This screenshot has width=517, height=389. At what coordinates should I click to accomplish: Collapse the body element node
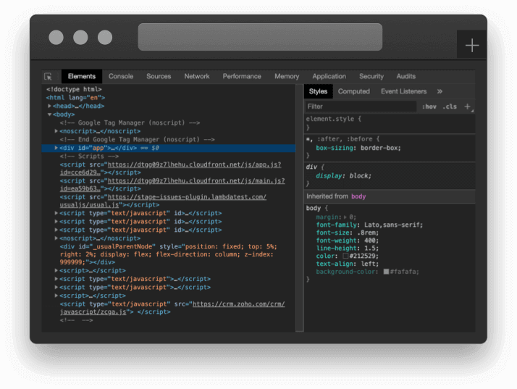[x=49, y=114]
